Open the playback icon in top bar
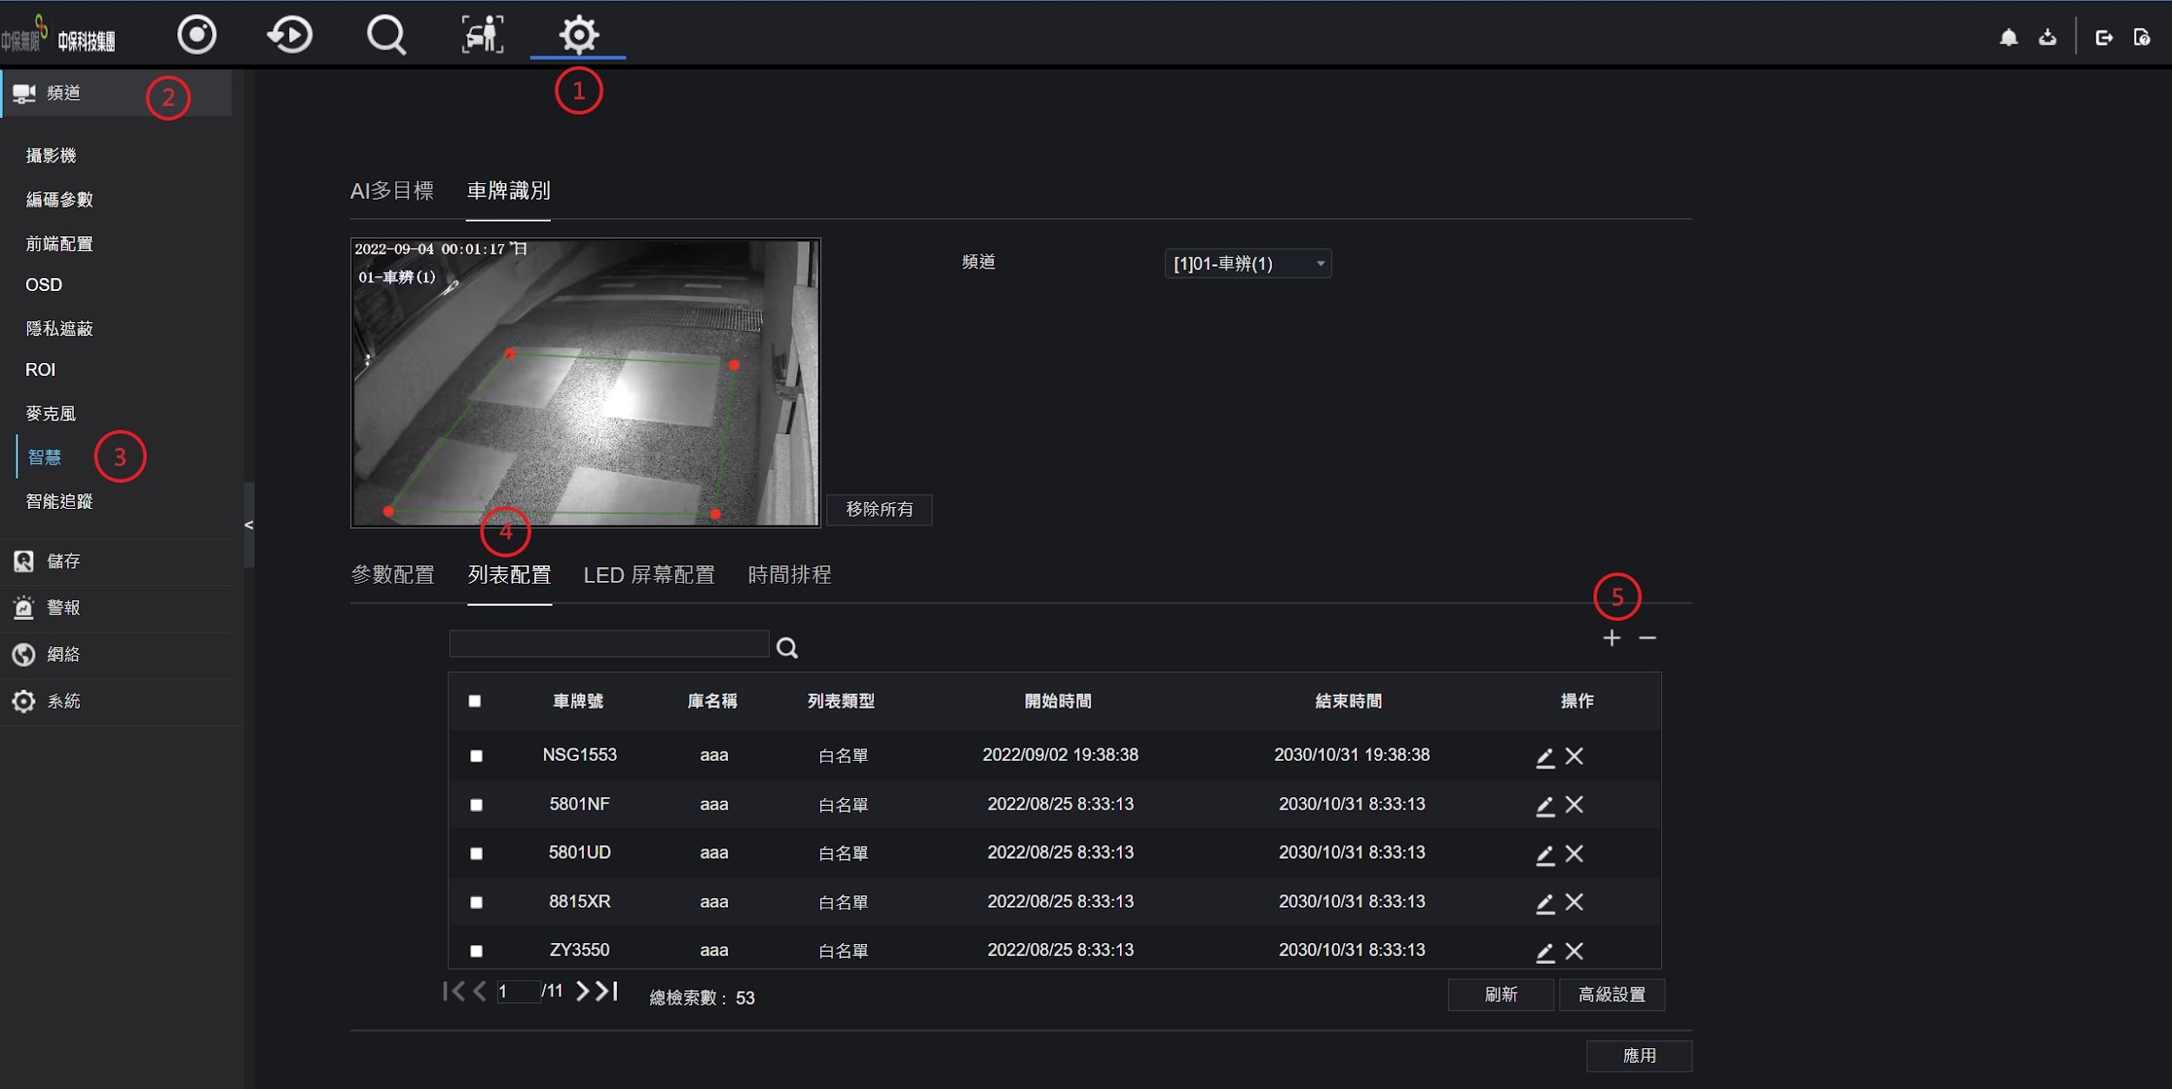The image size is (2172, 1089). coord(289,35)
